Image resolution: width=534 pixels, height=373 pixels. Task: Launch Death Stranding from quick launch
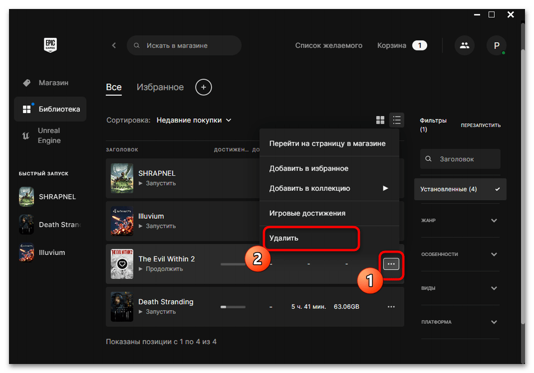[x=49, y=224]
